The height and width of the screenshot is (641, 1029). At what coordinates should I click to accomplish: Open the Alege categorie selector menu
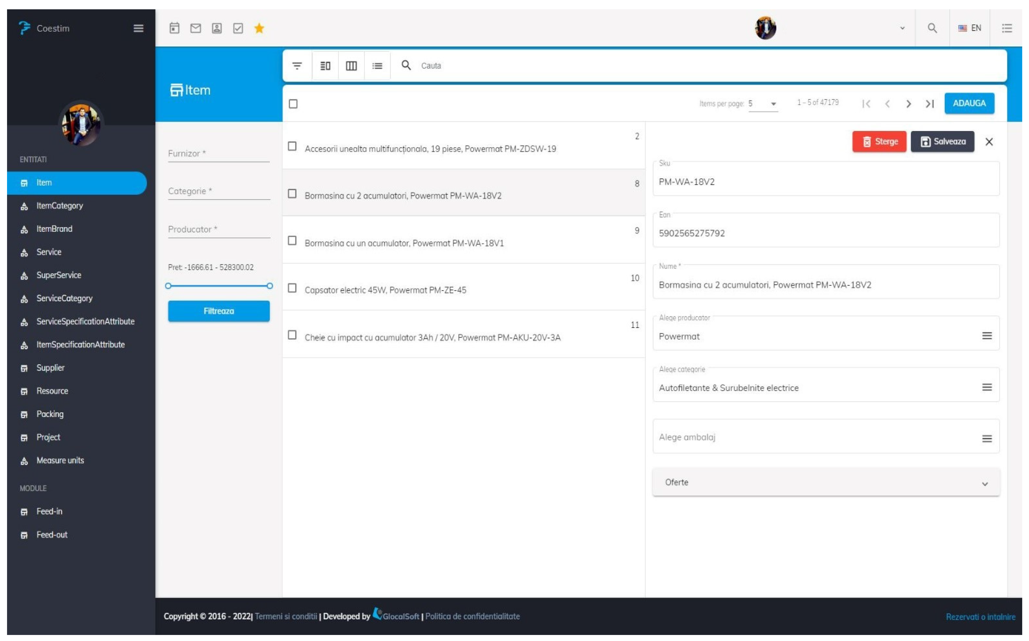(x=986, y=388)
